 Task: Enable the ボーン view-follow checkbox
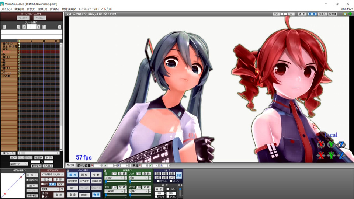pyautogui.click(x=171, y=181)
